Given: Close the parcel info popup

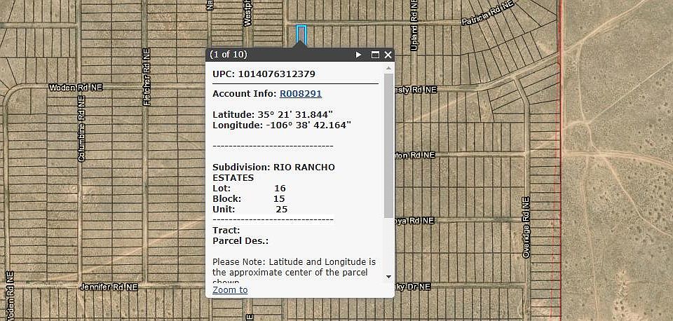Looking at the screenshot, I should [388, 55].
